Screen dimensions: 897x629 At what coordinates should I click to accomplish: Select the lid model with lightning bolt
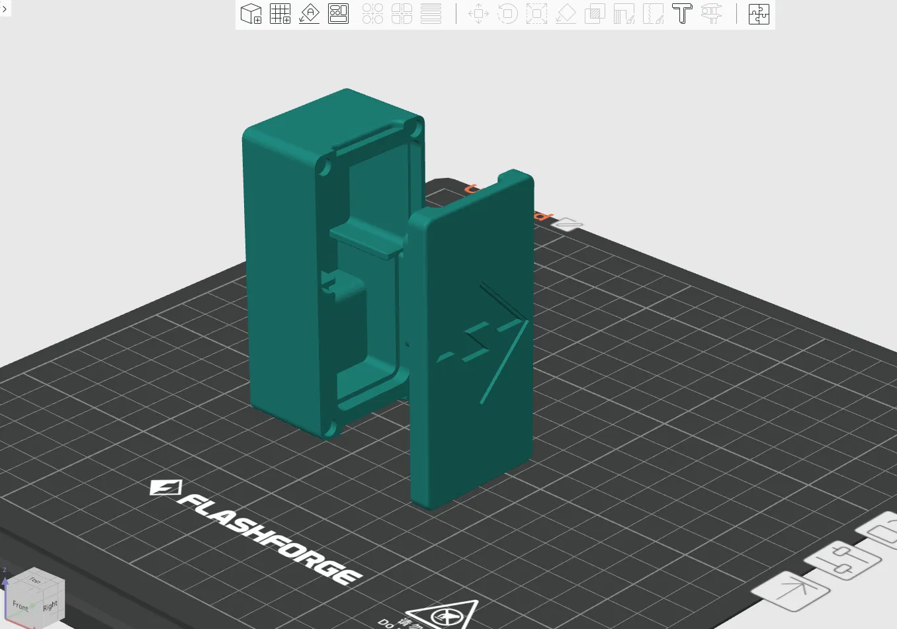click(471, 341)
